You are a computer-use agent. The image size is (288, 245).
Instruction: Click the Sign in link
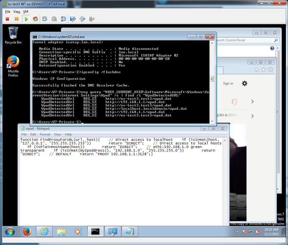click(228, 83)
